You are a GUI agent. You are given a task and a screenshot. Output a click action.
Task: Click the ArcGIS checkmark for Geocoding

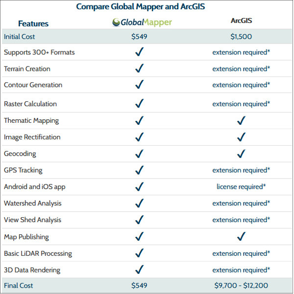coord(241,154)
